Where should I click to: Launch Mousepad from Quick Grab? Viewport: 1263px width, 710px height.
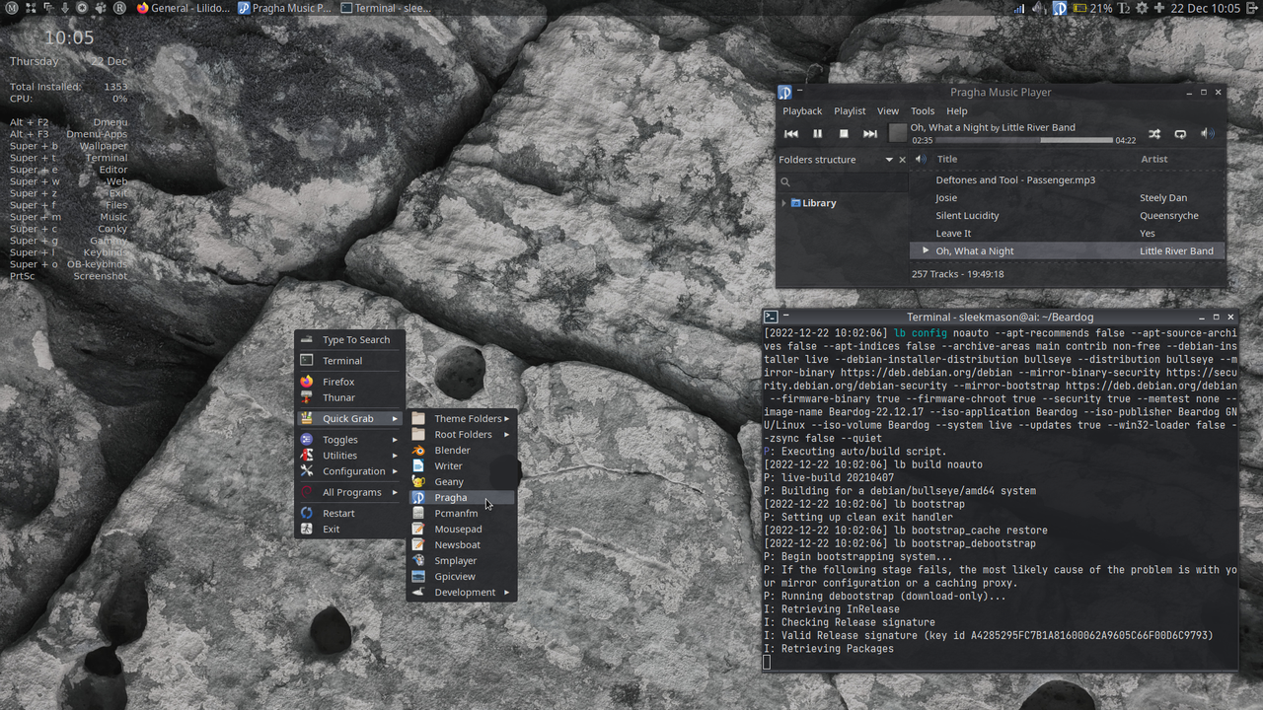[462, 530]
